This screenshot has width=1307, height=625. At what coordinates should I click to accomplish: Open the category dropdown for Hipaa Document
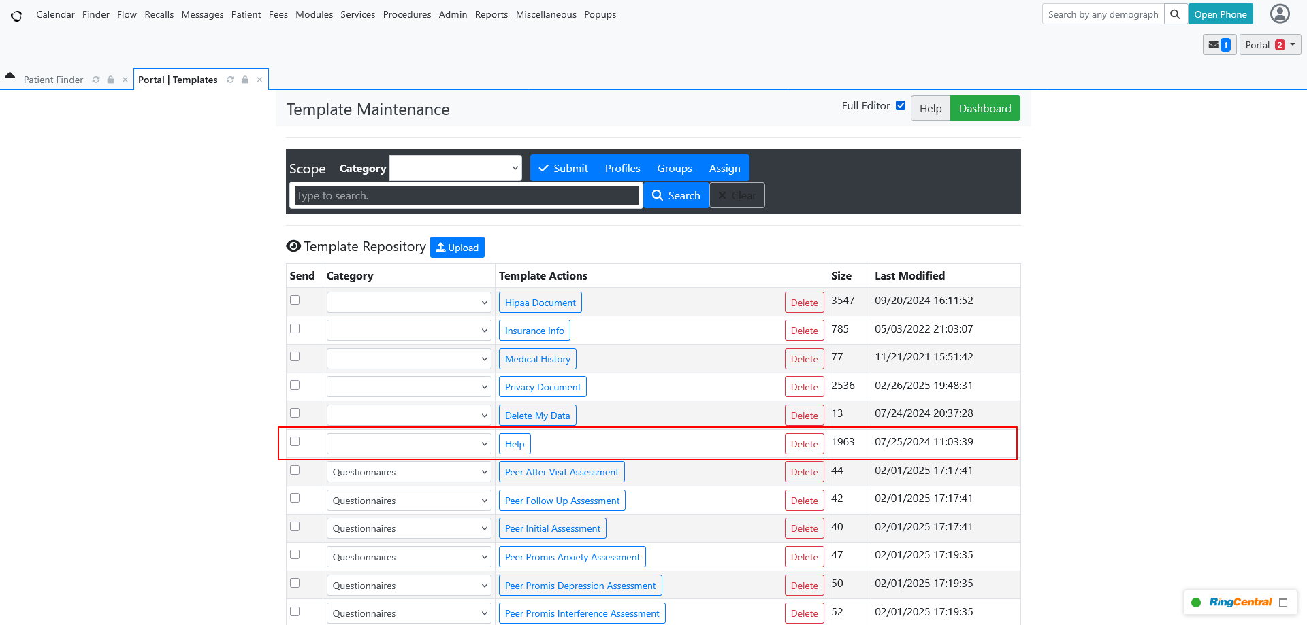click(409, 303)
